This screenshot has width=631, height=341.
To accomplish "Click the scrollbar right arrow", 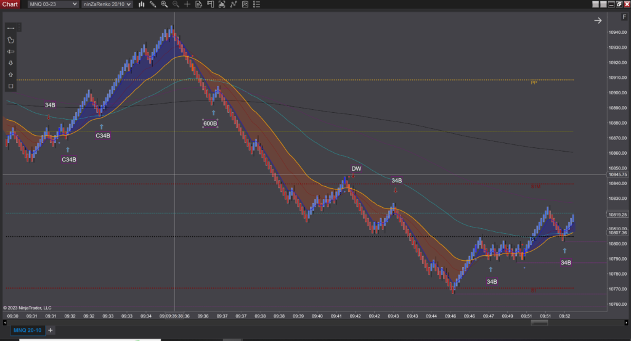I will pos(626,323).
